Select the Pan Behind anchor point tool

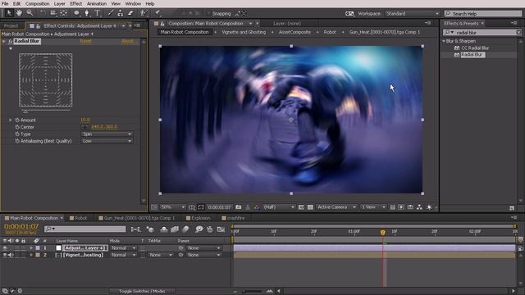pyautogui.click(x=64, y=13)
